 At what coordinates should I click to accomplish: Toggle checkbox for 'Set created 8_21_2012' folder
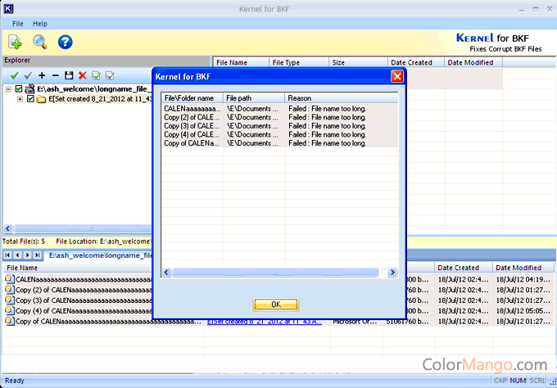tap(30, 99)
